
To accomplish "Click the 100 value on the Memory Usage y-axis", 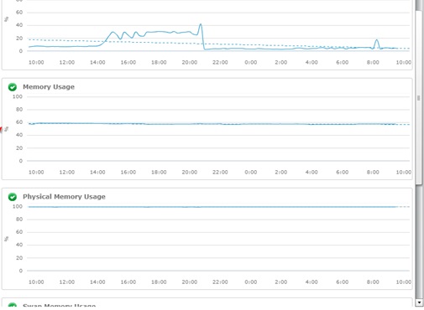I will (x=18, y=96).
